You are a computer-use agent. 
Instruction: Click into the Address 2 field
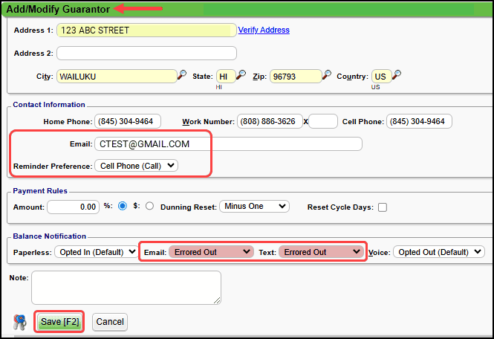146,54
